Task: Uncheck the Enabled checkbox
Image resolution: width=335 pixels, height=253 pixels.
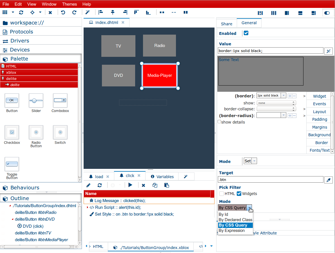Action: coord(246,33)
